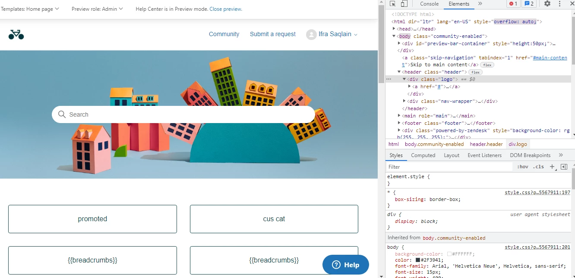The width and height of the screenshot is (575, 278).
Task: Click the element.style rule block
Action: tap(478, 180)
